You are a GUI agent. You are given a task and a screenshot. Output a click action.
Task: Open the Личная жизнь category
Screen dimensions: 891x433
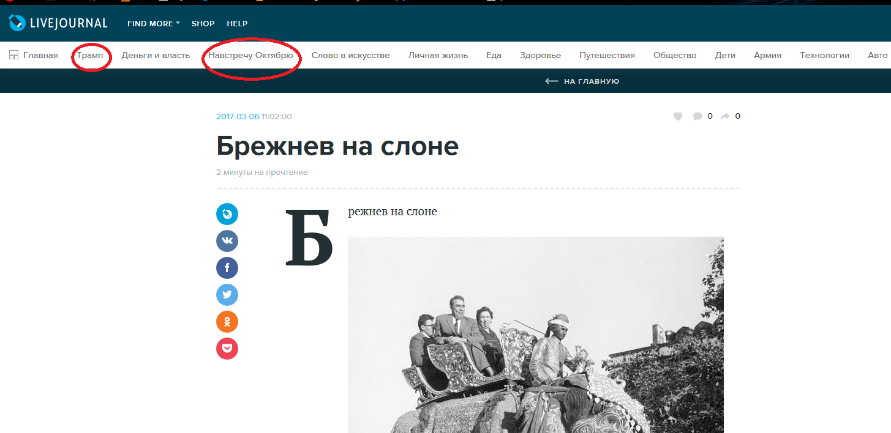[x=438, y=55]
